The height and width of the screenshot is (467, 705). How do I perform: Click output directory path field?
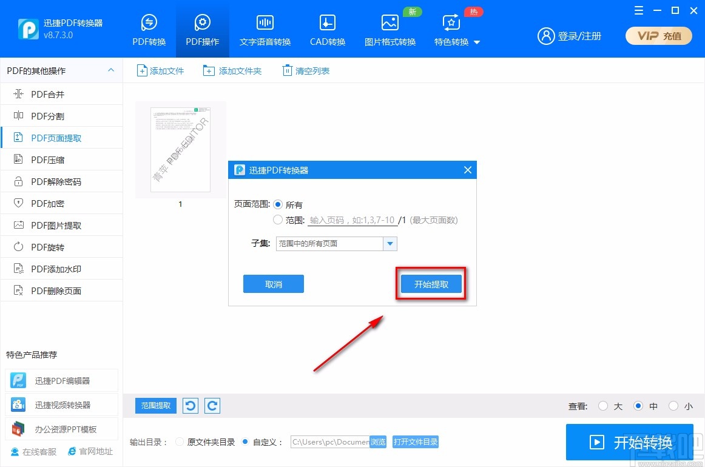point(331,442)
